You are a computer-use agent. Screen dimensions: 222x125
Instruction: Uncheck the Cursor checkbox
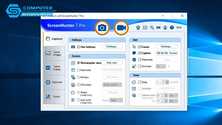[140, 47]
